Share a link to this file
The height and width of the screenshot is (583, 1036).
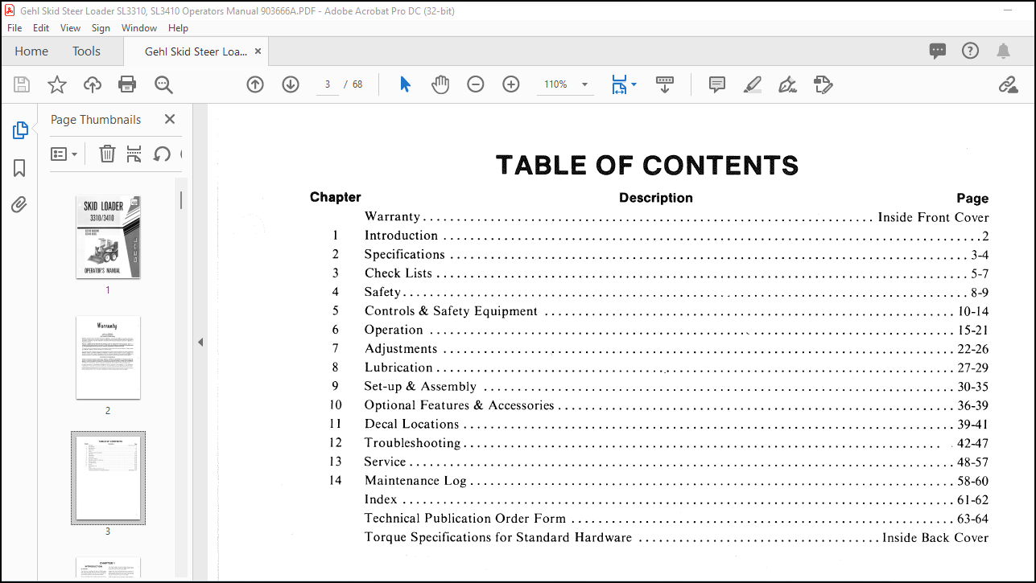[x=1008, y=84]
